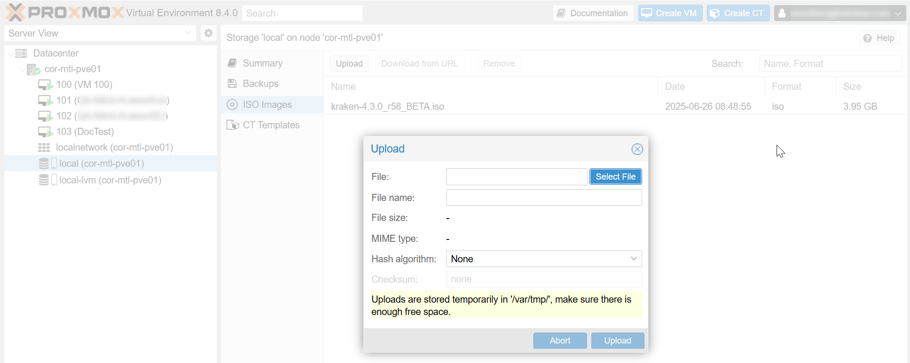Viewport: 910px width, 363px height.
Task: Click the Create CT cube icon
Action: coord(715,13)
